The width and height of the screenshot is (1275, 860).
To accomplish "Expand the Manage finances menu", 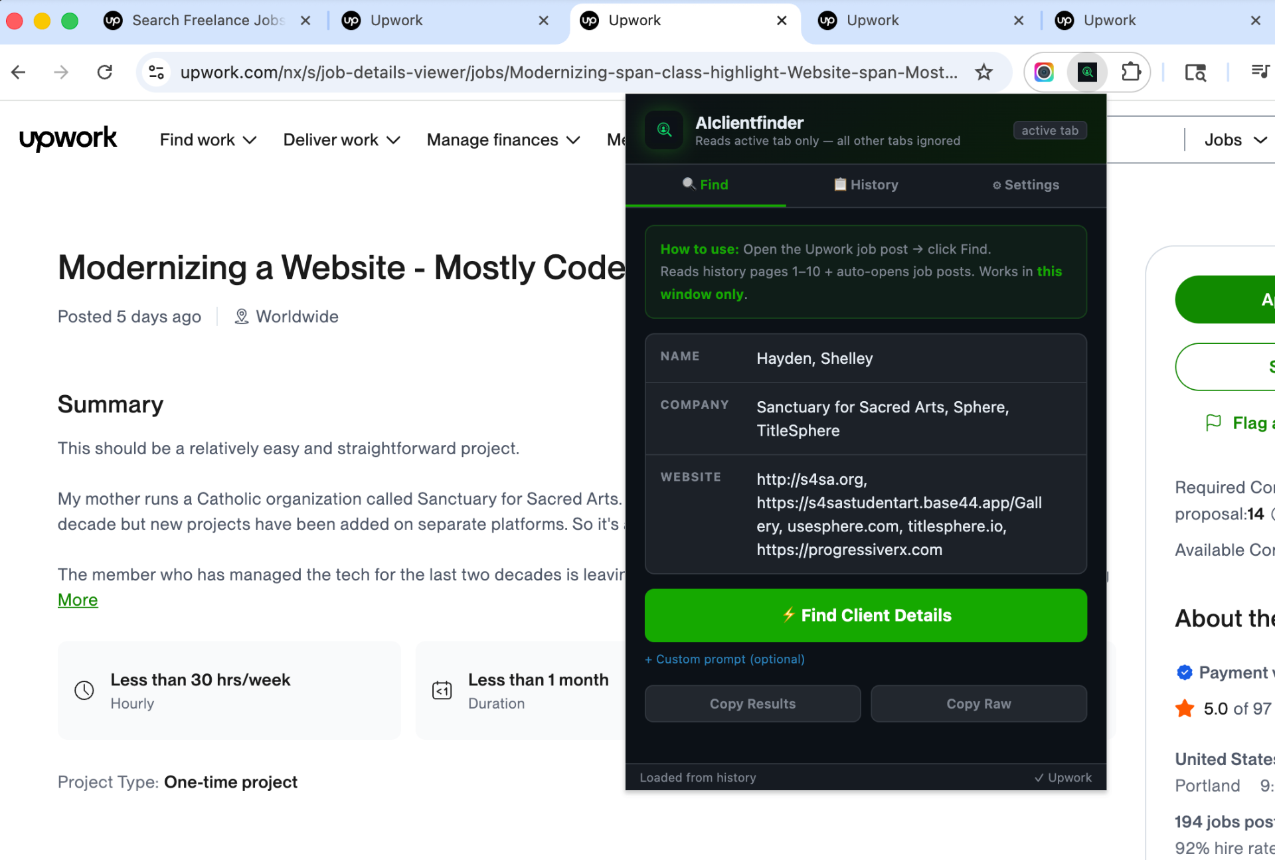I will (x=503, y=139).
